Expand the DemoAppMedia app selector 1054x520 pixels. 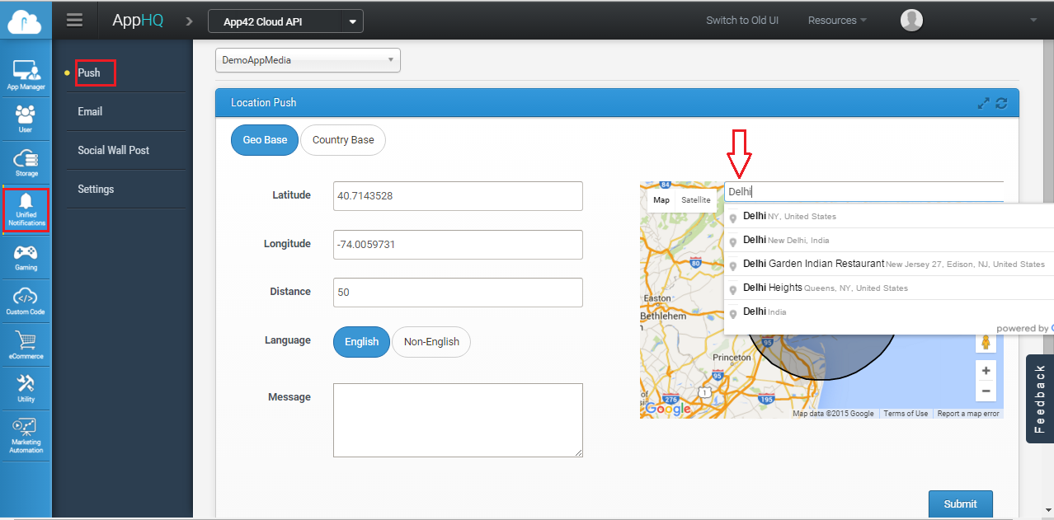click(308, 60)
